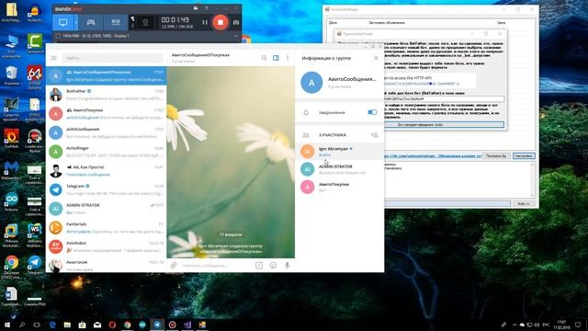
Task: Open the chat three-dot options menu
Action: click(288, 58)
